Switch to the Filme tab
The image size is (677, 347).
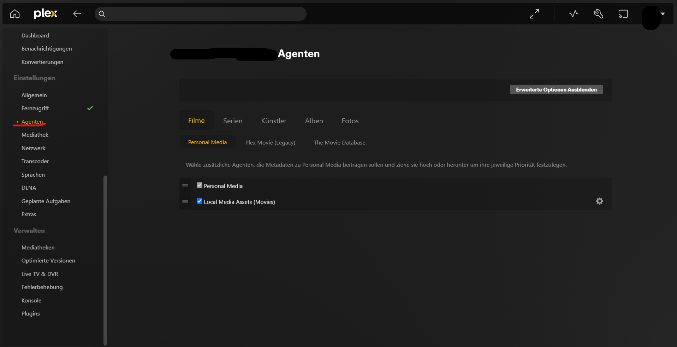(196, 120)
